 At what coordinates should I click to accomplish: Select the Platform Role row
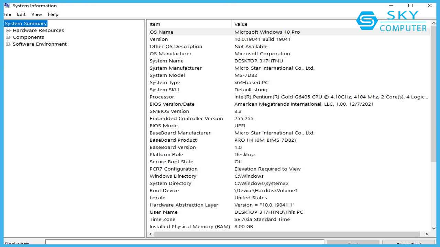click(x=289, y=154)
